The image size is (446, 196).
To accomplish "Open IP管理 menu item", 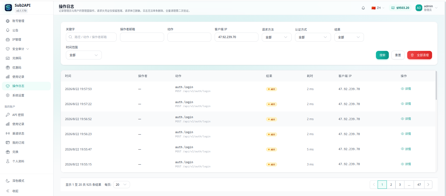I will tap(27, 39).
